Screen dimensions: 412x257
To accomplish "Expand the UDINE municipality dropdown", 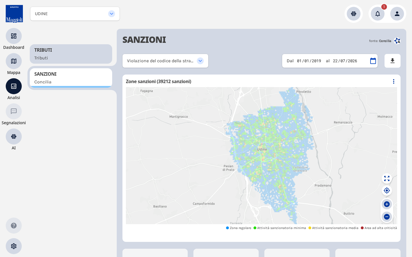I will click(x=75, y=14).
